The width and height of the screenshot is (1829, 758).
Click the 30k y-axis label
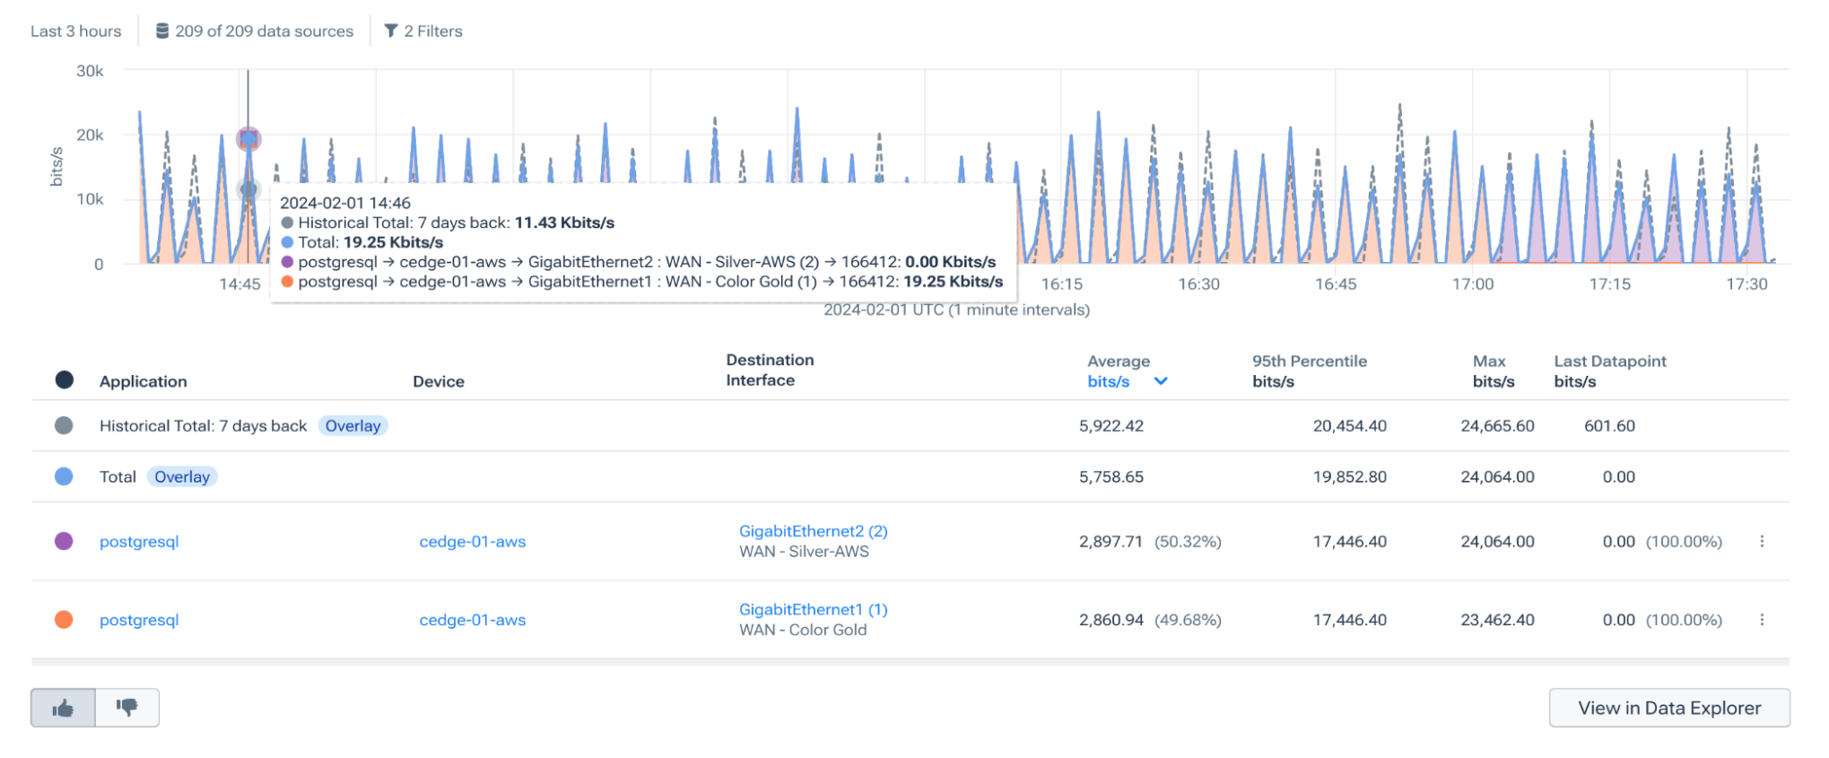click(x=90, y=71)
